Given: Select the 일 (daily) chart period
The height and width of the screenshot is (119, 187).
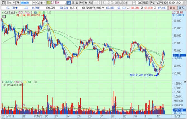Looking at the screenshot, I should click(69, 3).
